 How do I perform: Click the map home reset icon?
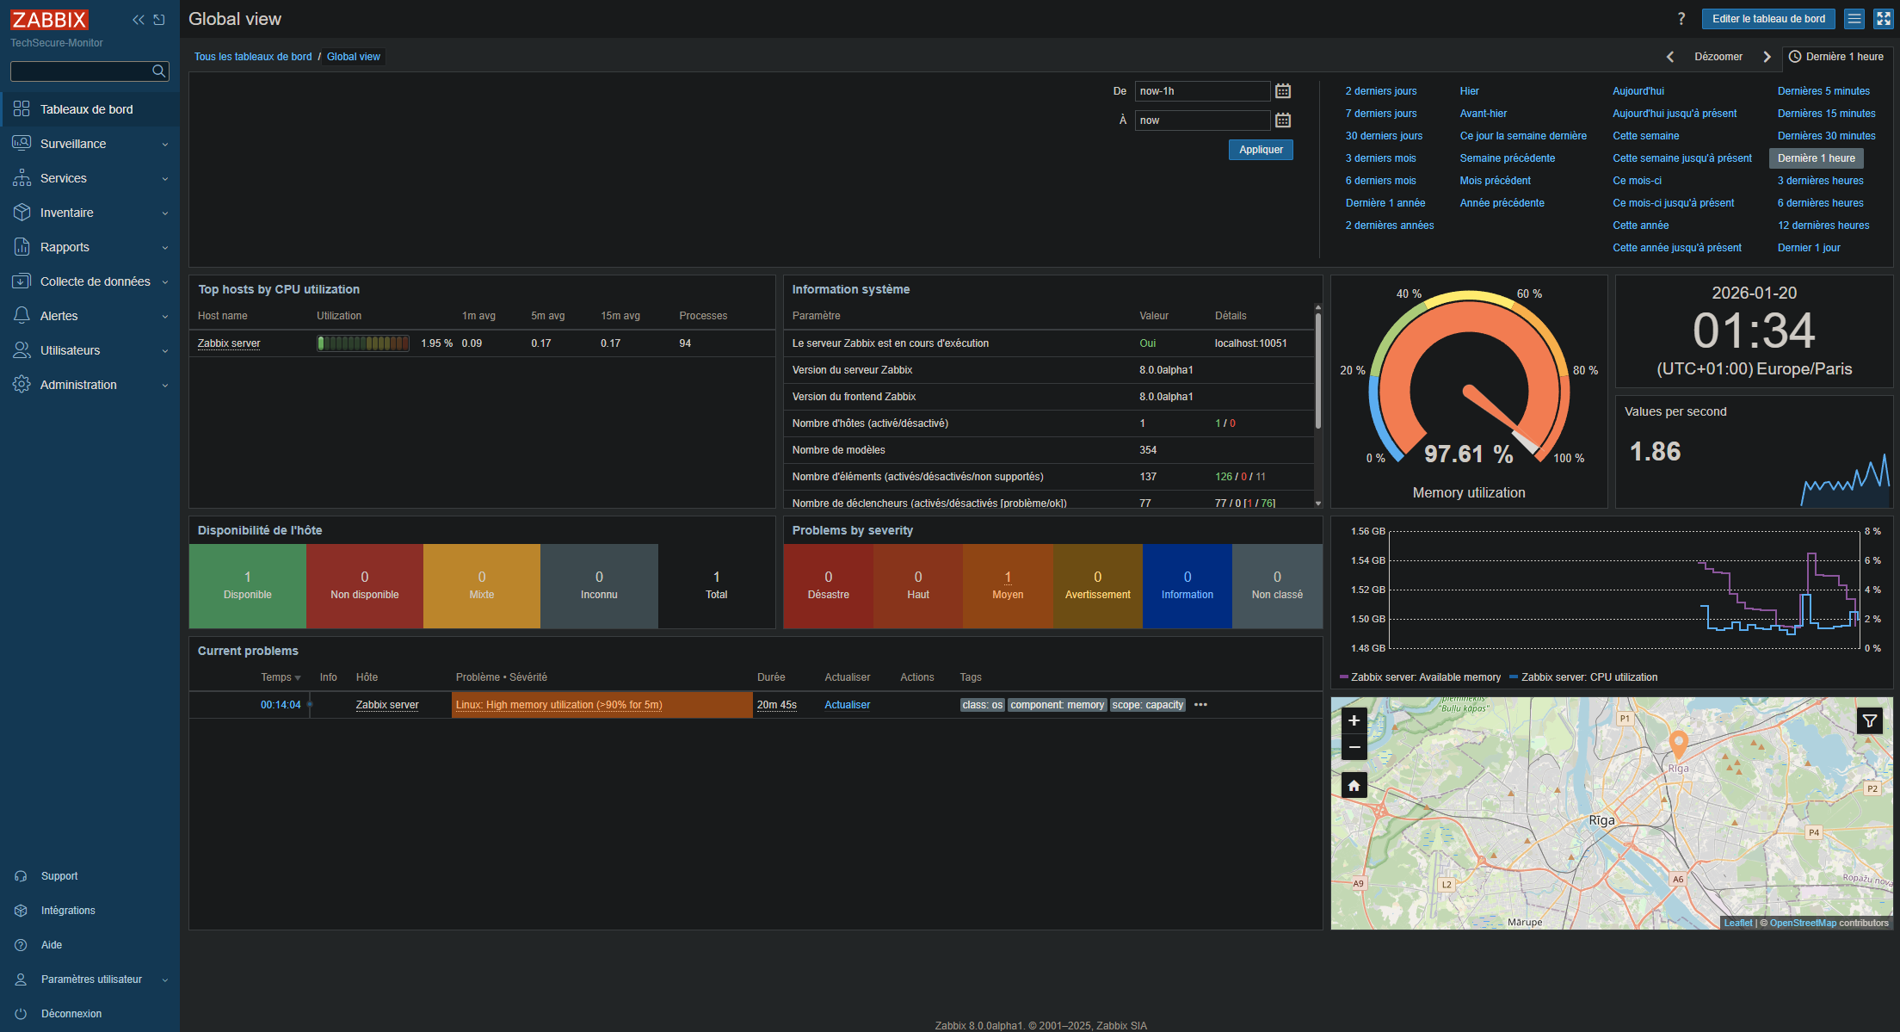1354,785
